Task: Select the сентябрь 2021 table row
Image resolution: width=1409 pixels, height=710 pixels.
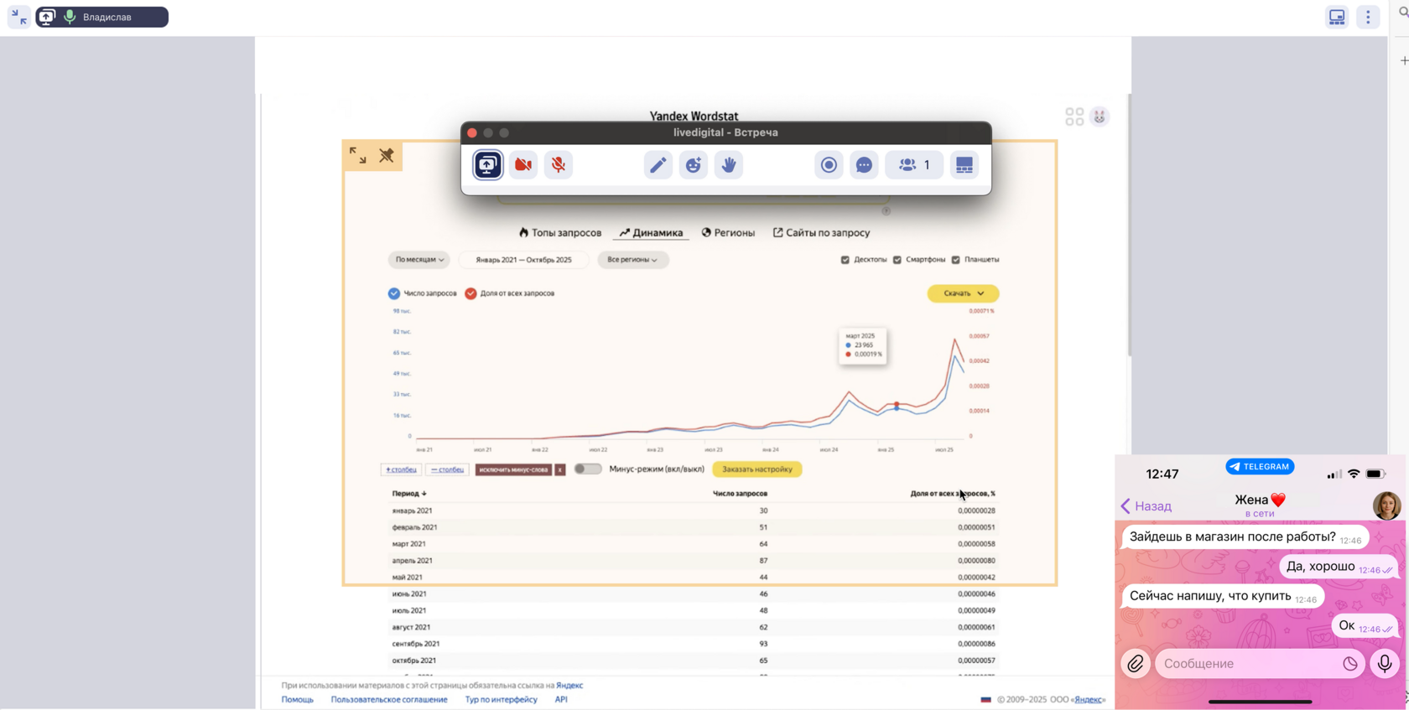Action: 694,644
